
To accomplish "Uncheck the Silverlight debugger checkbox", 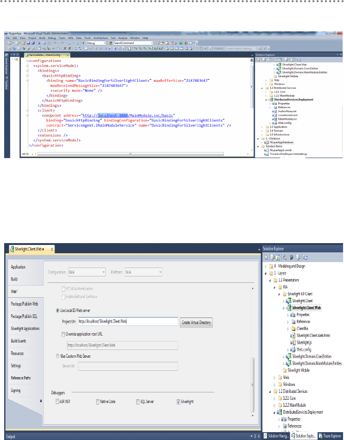I will point(178,402).
